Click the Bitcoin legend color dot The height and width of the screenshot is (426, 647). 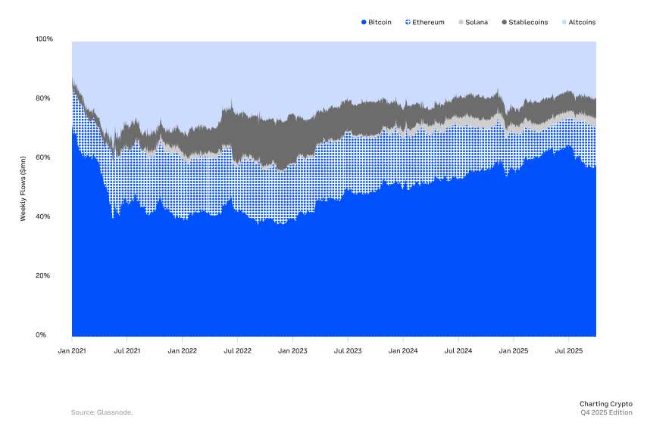(364, 23)
